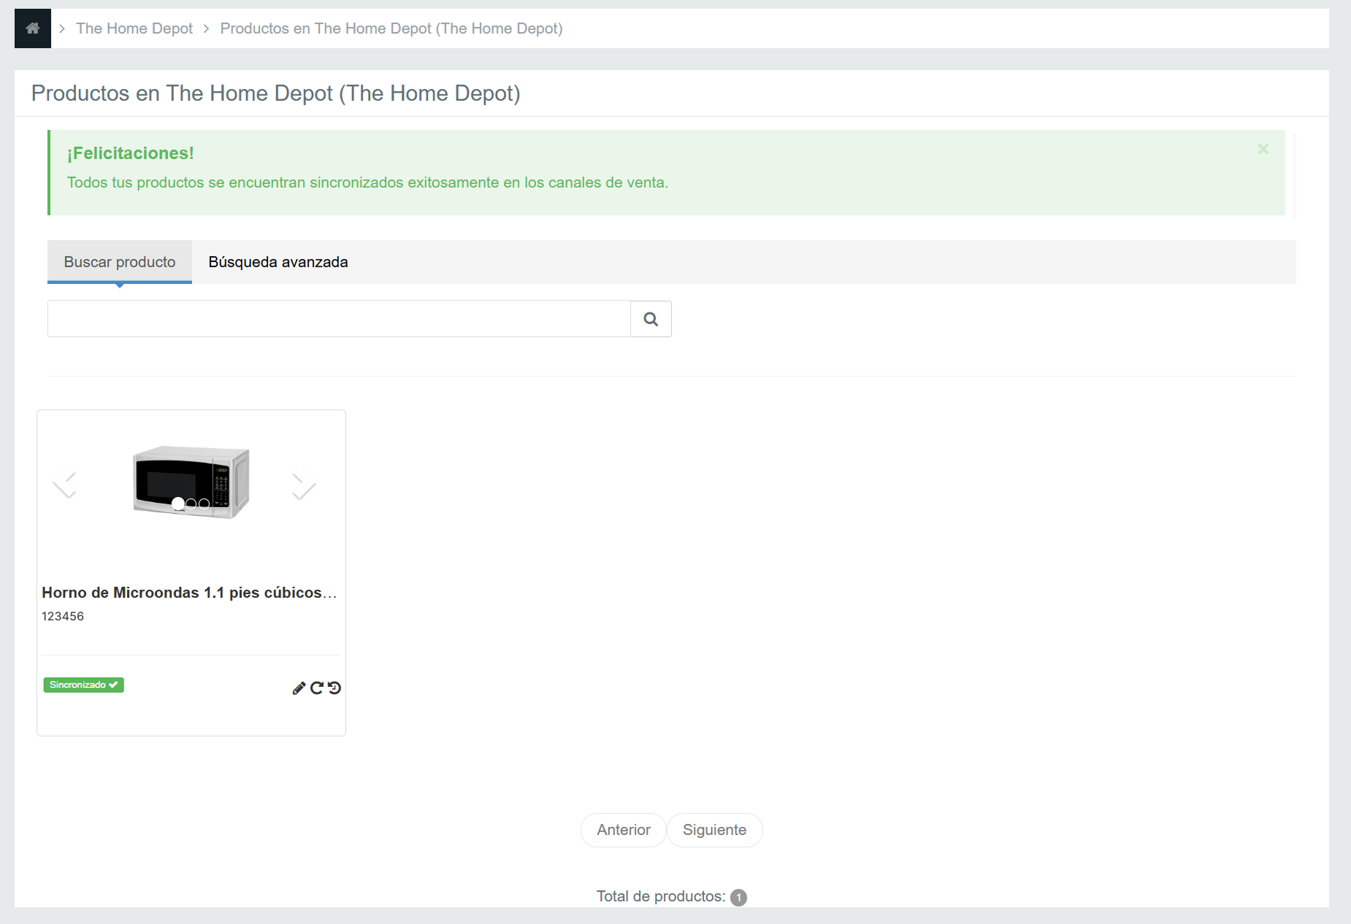Edit product with the pencil icon

[299, 688]
